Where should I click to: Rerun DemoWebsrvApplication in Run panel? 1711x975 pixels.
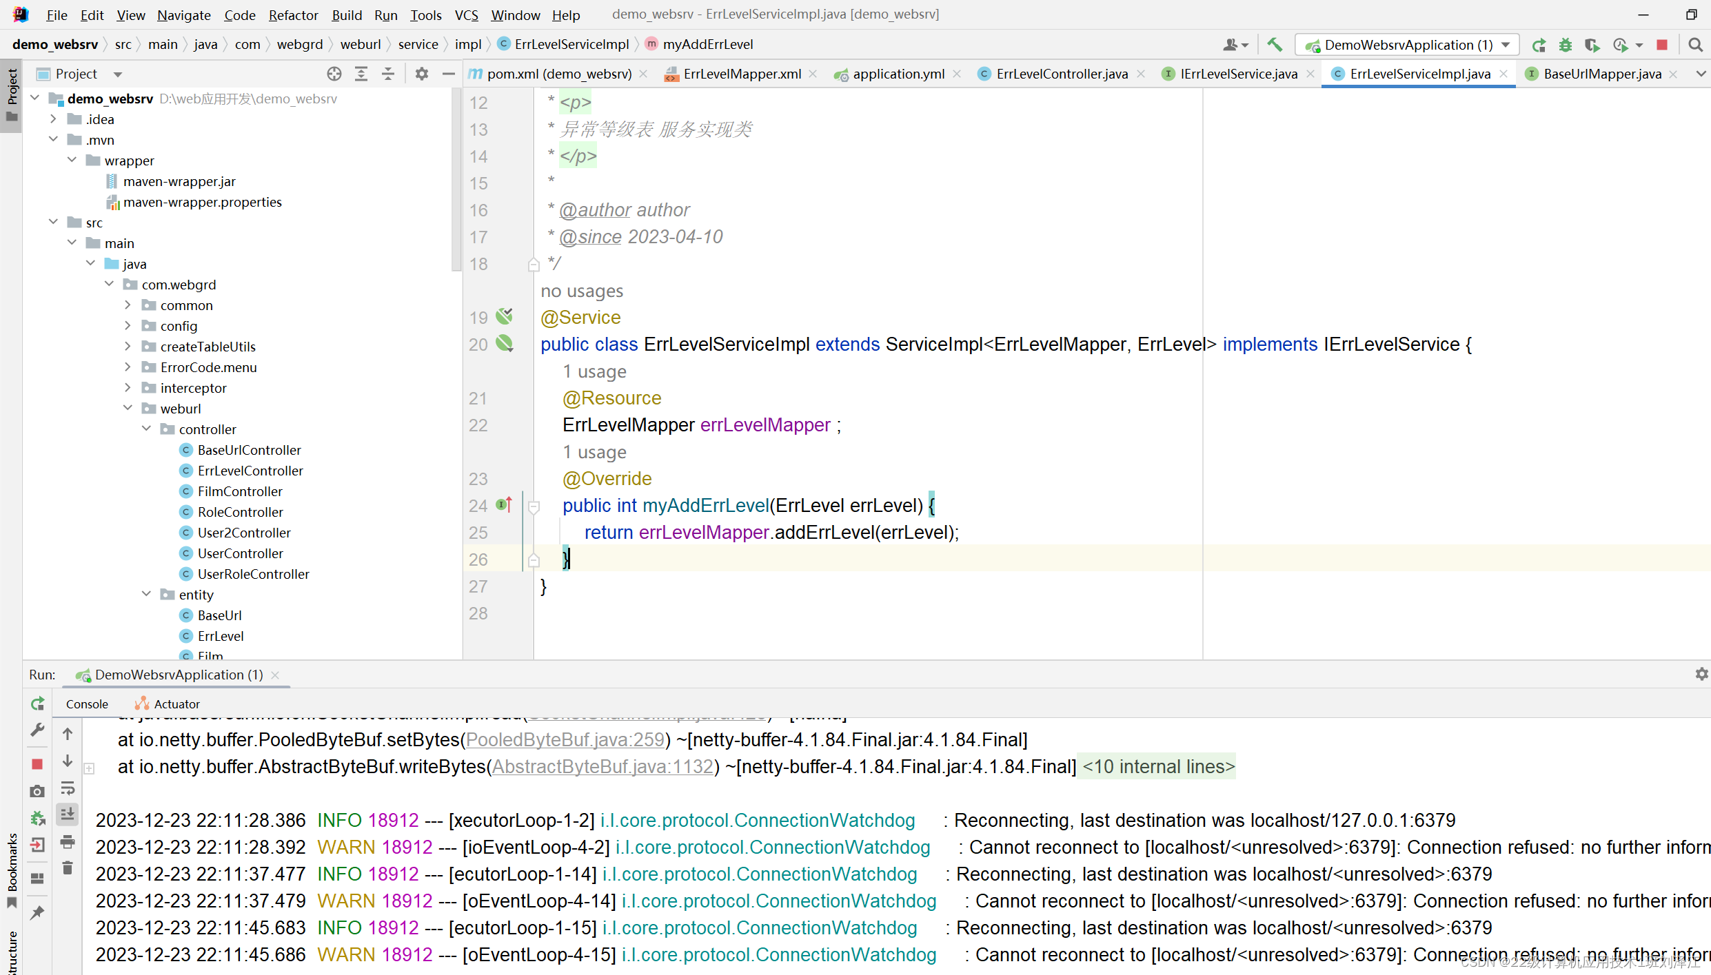coord(38,704)
